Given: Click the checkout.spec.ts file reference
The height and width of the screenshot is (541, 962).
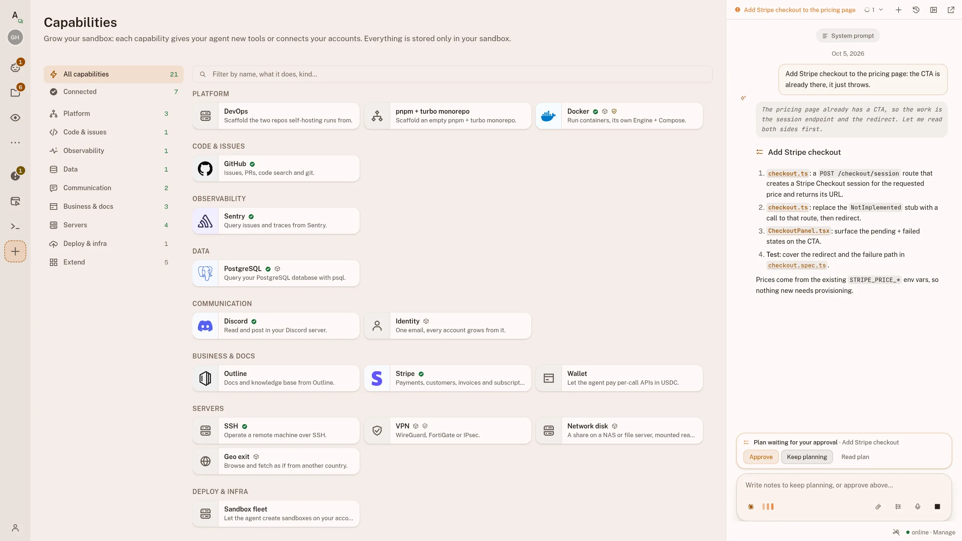Looking at the screenshot, I should point(797,266).
